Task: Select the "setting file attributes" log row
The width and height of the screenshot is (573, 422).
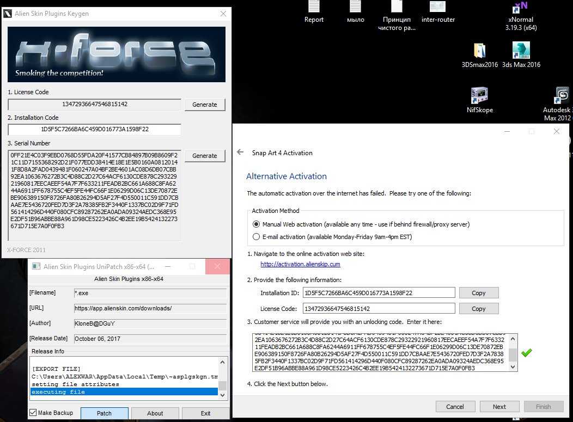Action: tap(124, 384)
